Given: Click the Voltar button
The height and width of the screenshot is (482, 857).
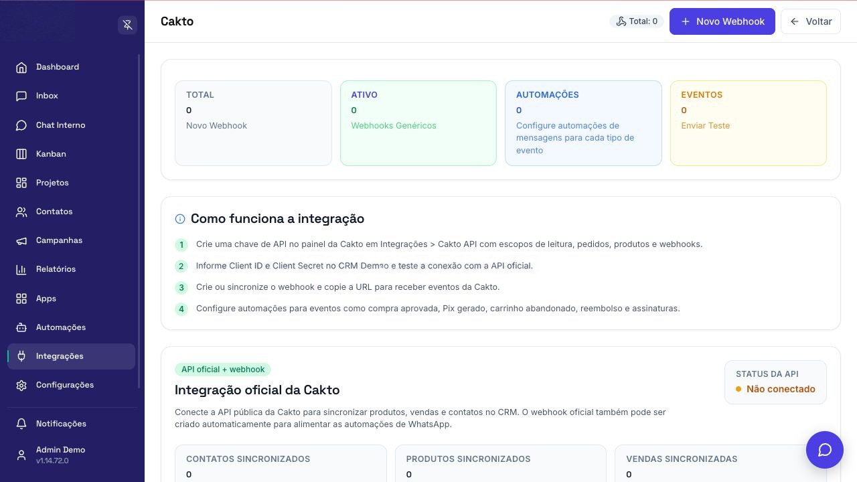Looking at the screenshot, I should click(811, 21).
